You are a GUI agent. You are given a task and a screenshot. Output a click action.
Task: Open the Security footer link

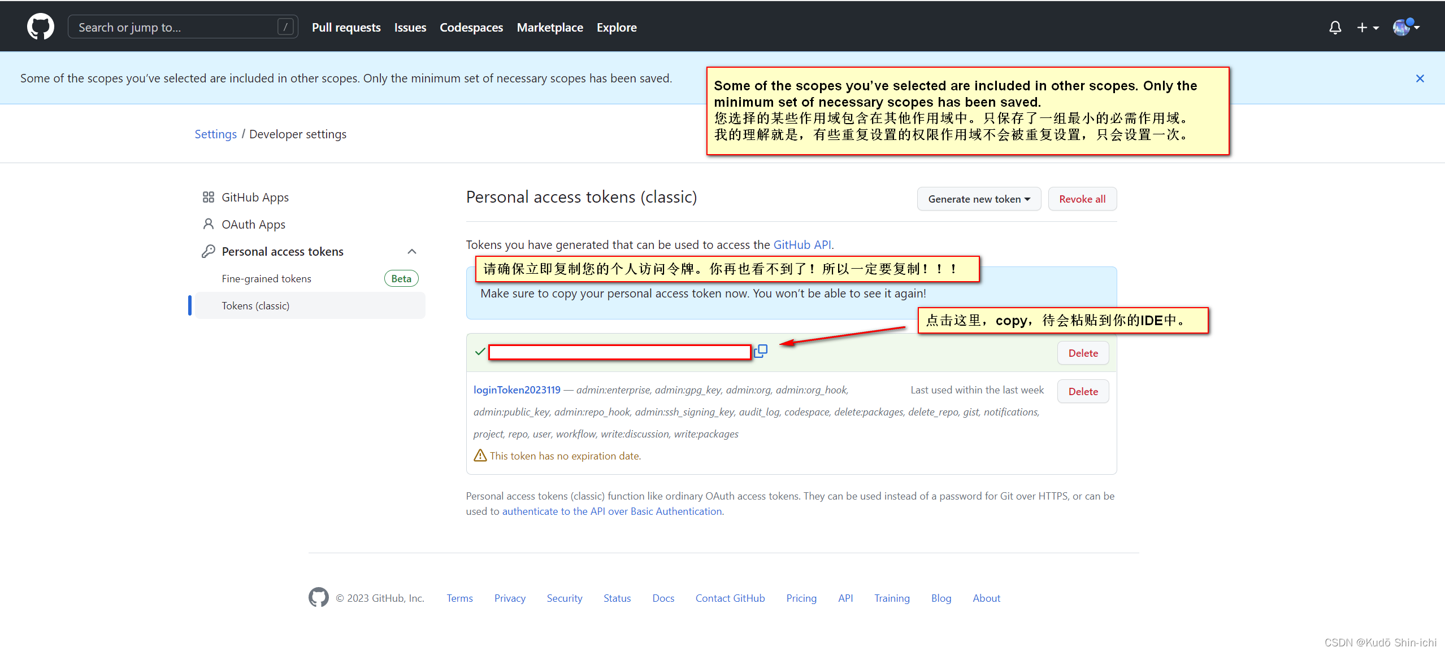point(564,598)
